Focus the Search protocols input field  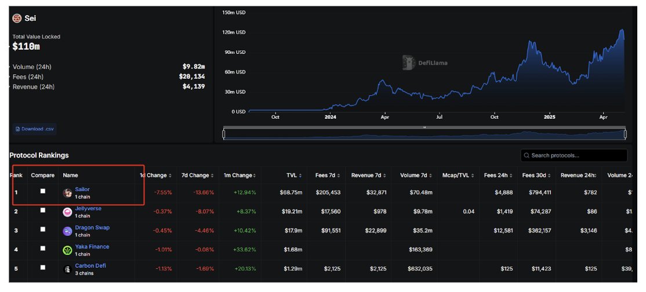pos(574,156)
